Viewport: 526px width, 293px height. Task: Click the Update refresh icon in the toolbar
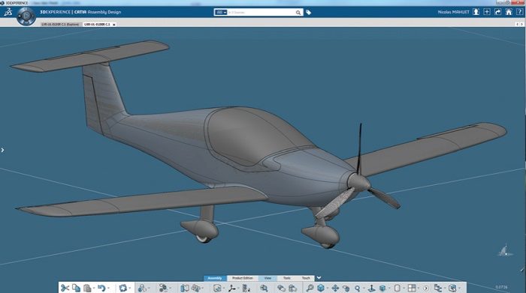pos(123,288)
